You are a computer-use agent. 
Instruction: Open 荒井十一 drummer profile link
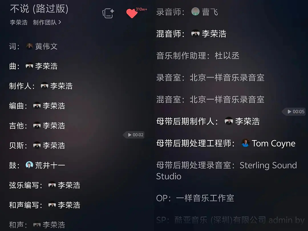coord(50,165)
